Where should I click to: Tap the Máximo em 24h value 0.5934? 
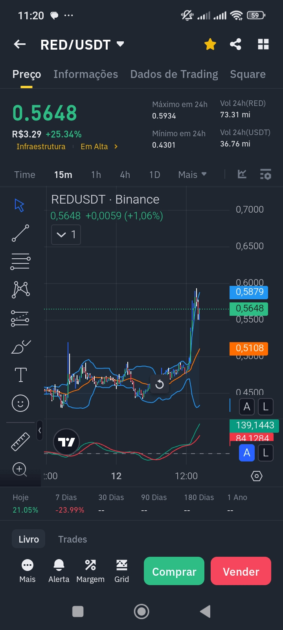[x=164, y=116]
